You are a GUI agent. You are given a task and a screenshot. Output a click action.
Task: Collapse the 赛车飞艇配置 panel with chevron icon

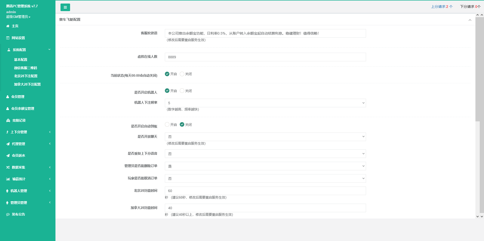(470, 20)
